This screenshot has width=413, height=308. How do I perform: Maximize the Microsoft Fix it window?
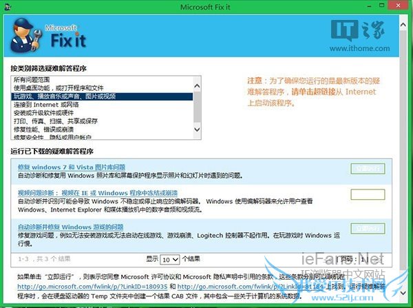point(381,5)
